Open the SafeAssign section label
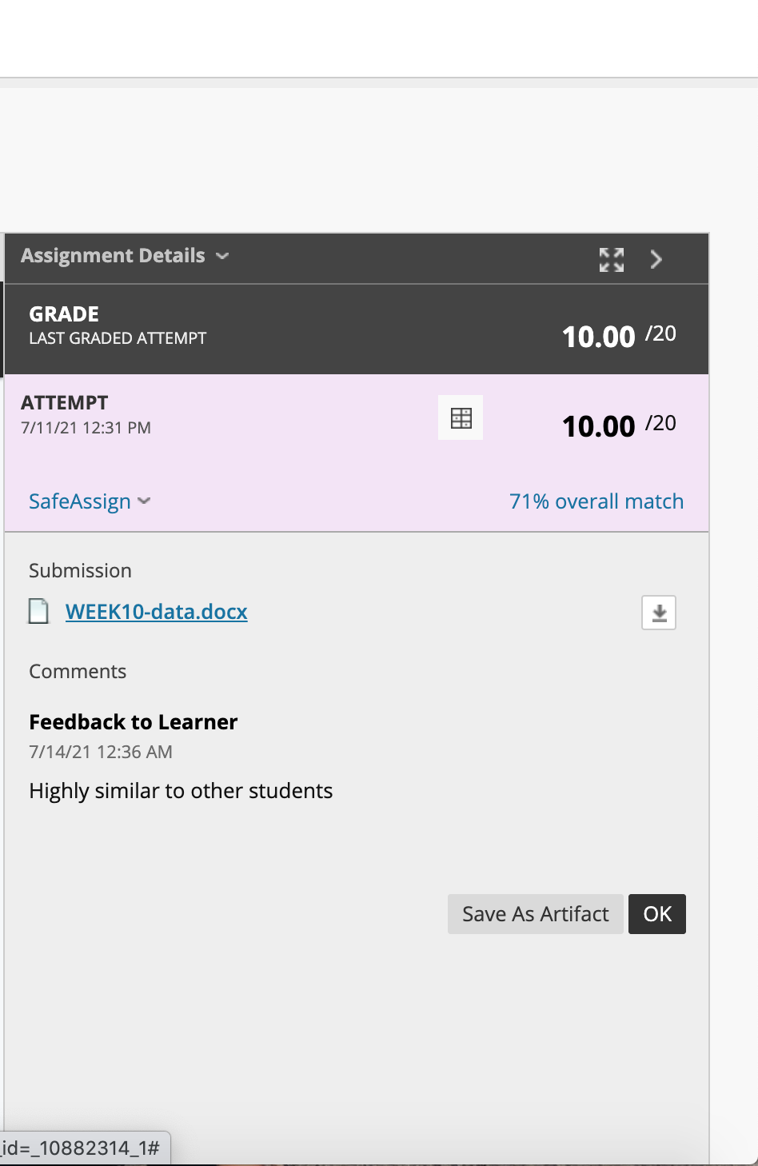Screen dimensions: 758x1166 coord(80,501)
